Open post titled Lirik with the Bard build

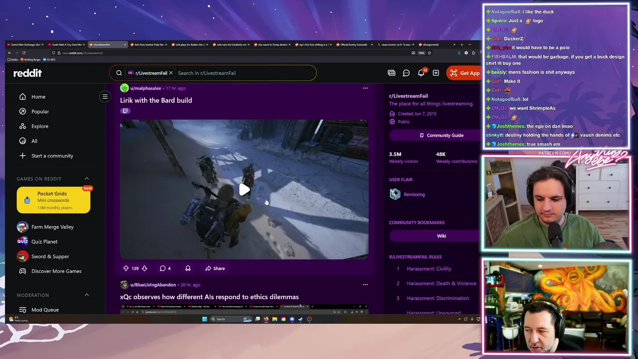156,100
